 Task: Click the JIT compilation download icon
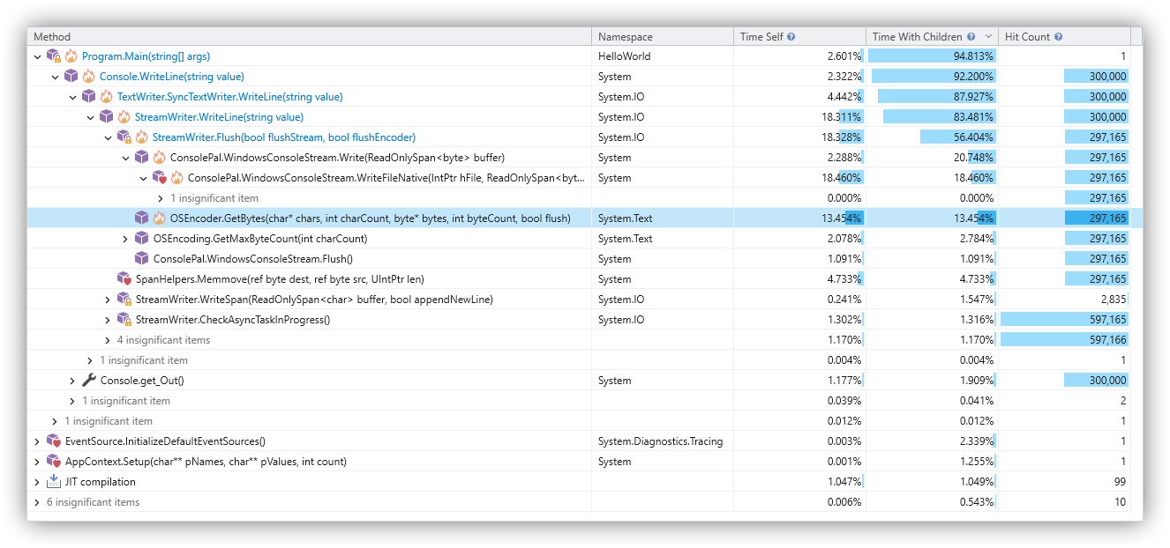53,482
